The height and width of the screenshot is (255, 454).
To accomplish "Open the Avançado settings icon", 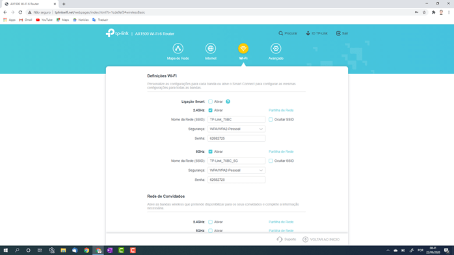I will (276, 49).
